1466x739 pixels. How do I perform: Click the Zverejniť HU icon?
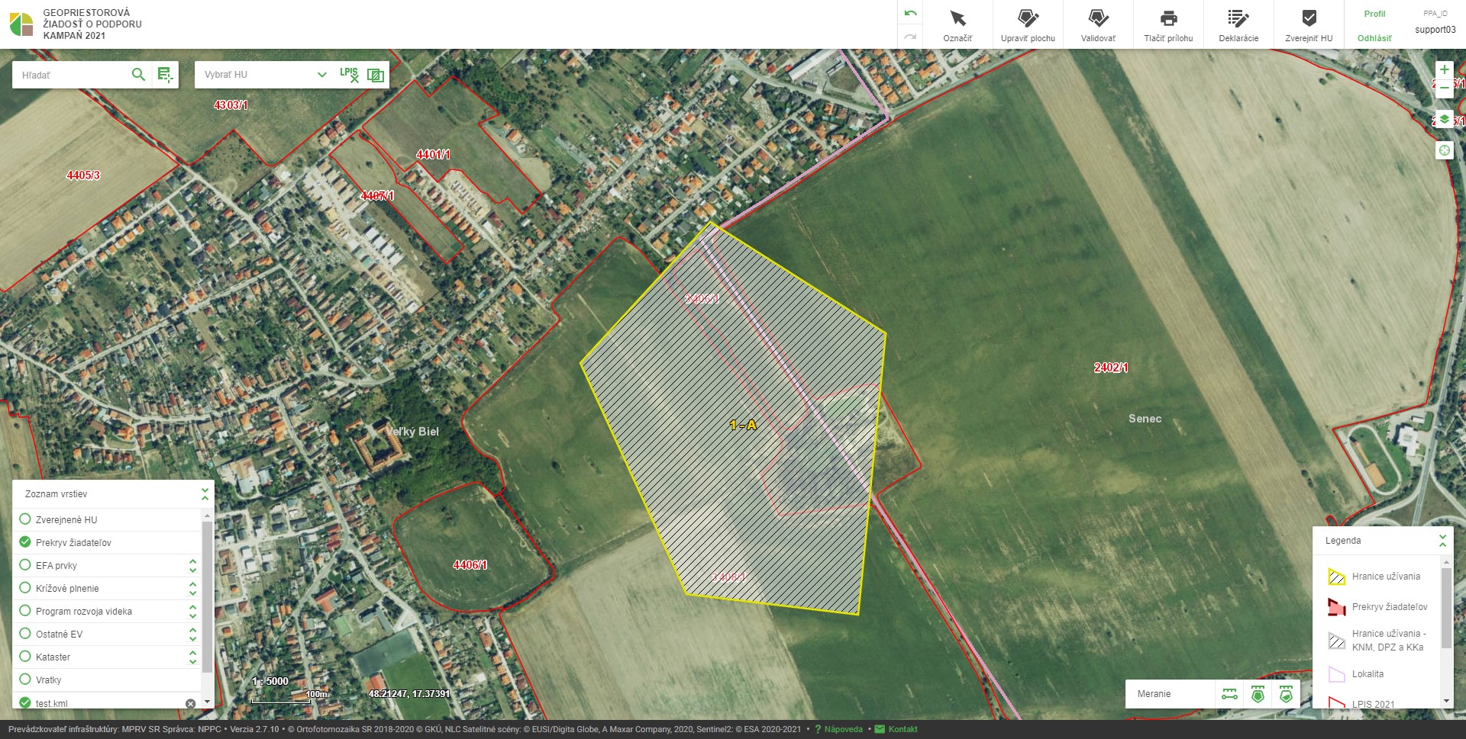point(1309,18)
